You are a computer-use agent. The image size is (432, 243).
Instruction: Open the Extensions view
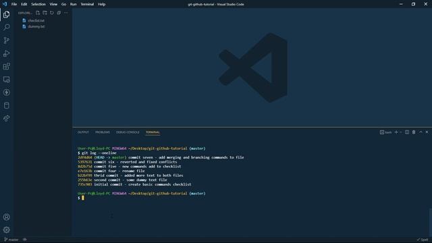(x=6, y=66)
